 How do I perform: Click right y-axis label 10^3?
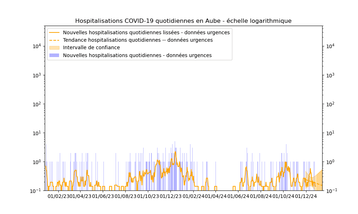(330, 75)
